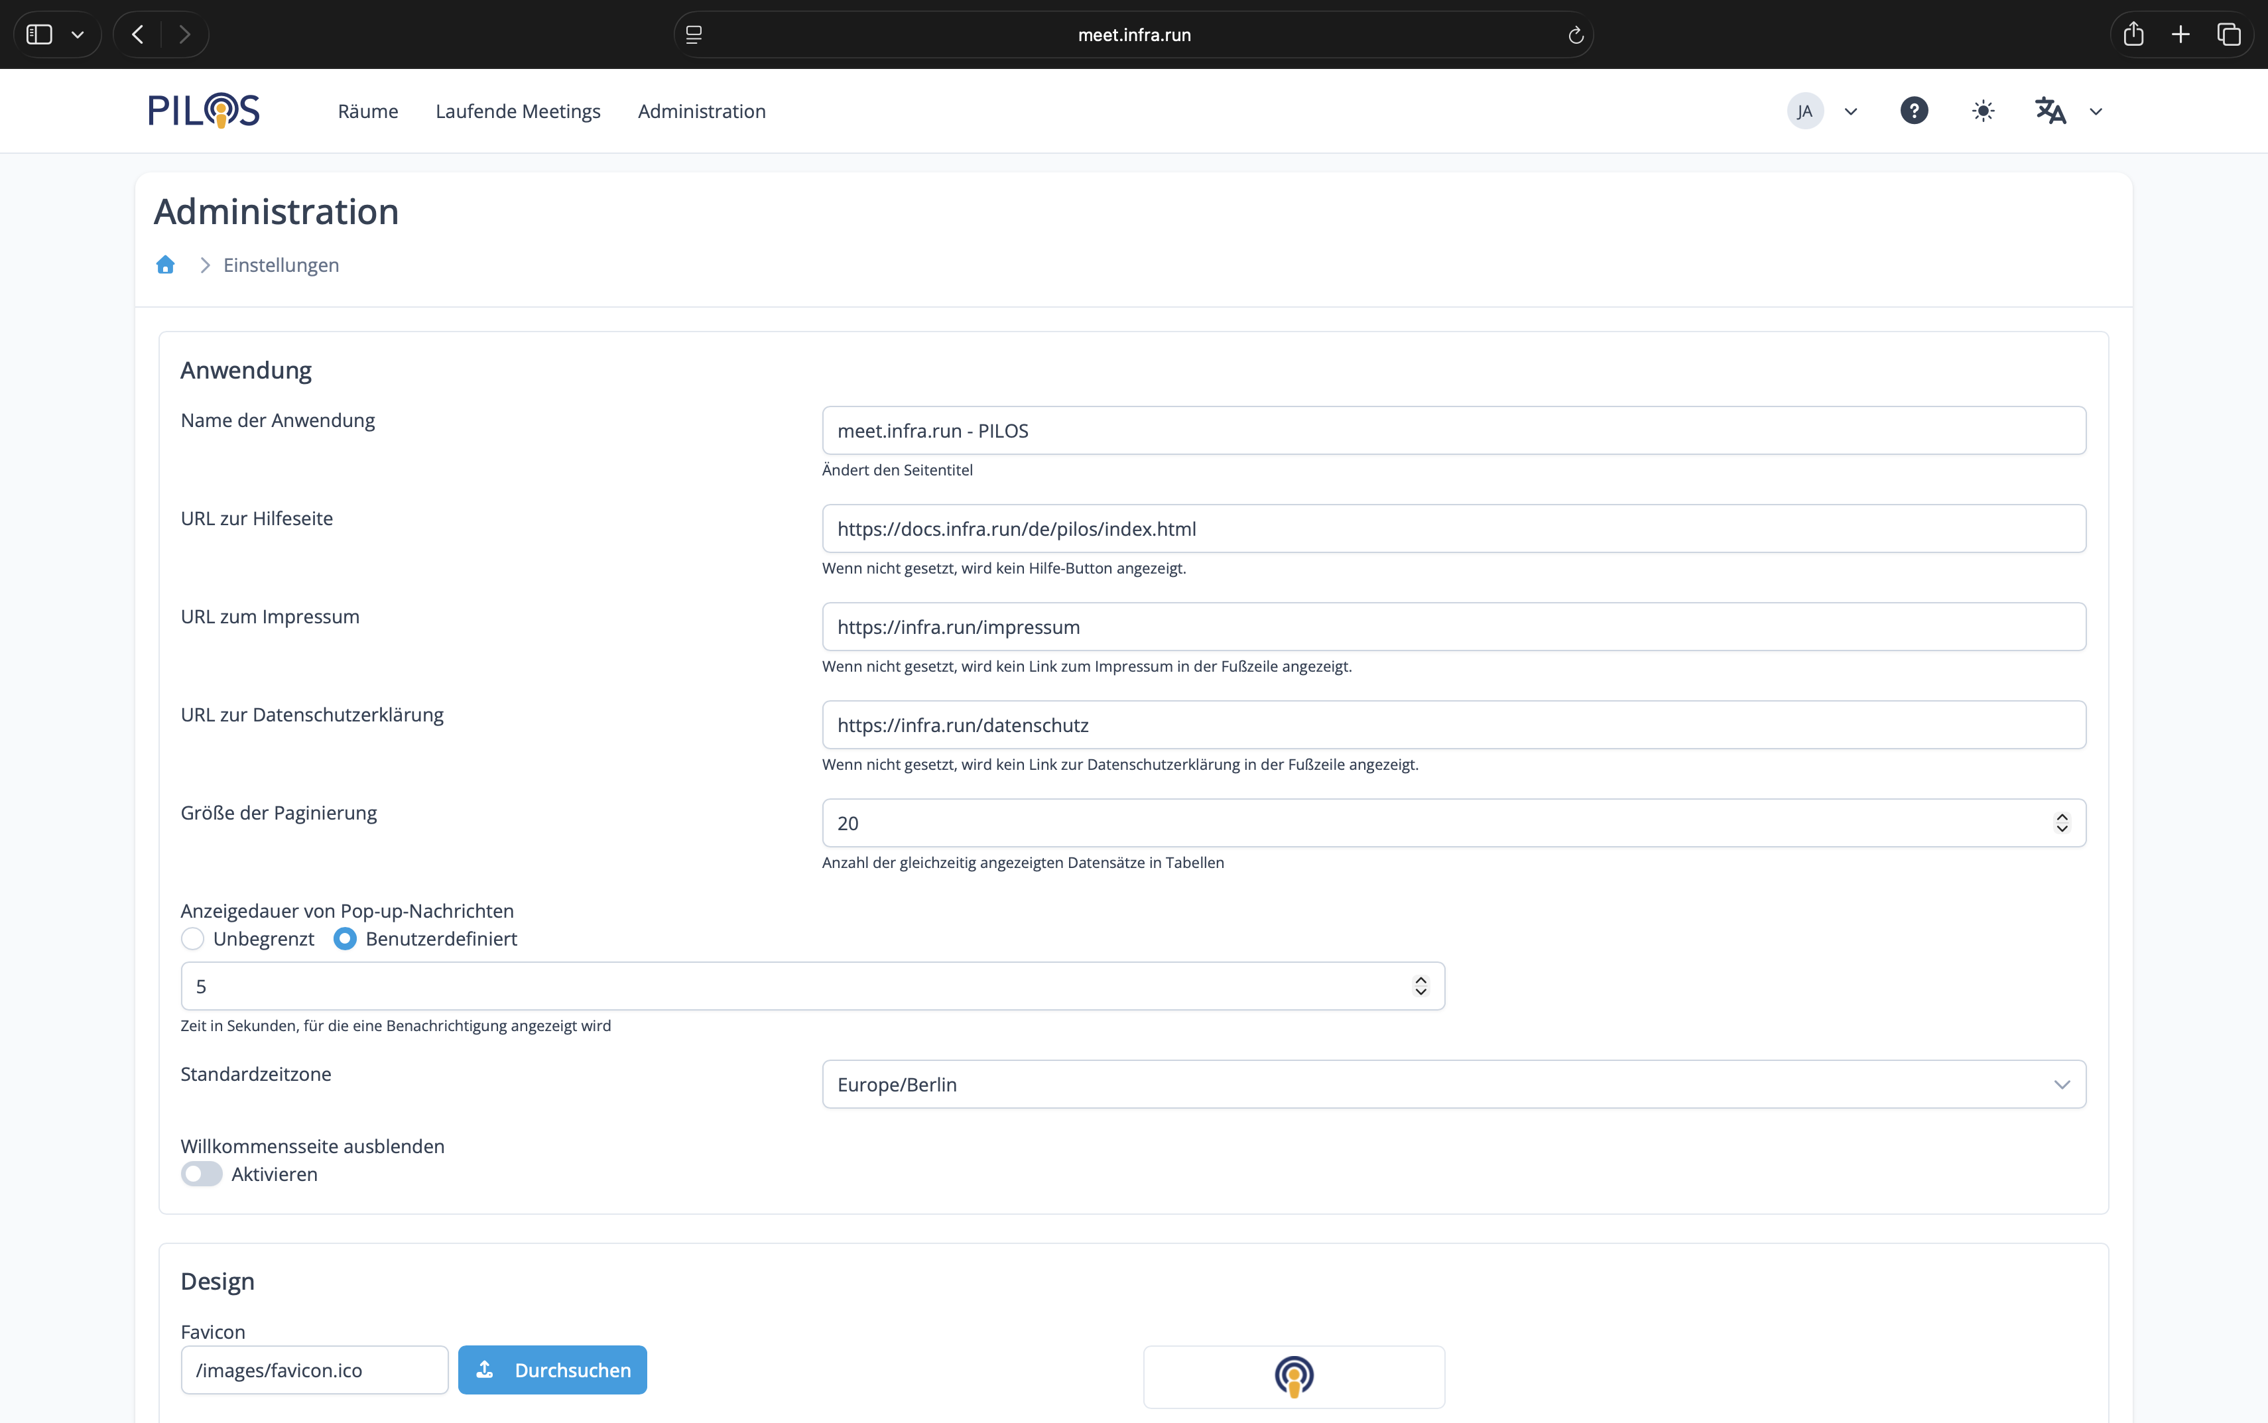The height and width of the screenshot is (1423, 2268).
Task: Select the Benutzerdefiniert radio option
Action: coord(346,938)
